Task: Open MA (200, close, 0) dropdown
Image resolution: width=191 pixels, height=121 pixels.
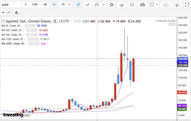Action: [x=26, y=43]
